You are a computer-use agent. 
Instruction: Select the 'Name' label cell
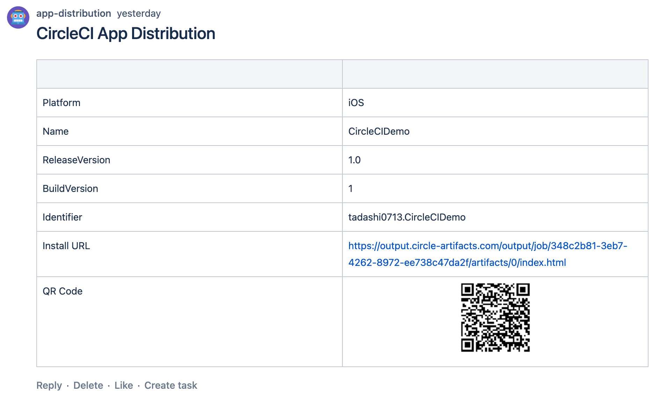[189, 131]
